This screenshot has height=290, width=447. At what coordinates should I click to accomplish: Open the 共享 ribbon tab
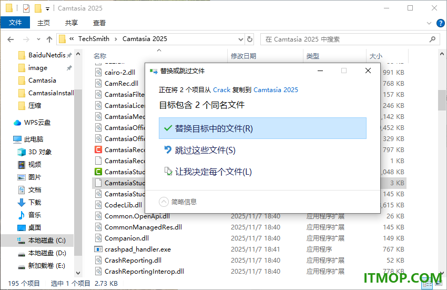click(x=72, y=23)
